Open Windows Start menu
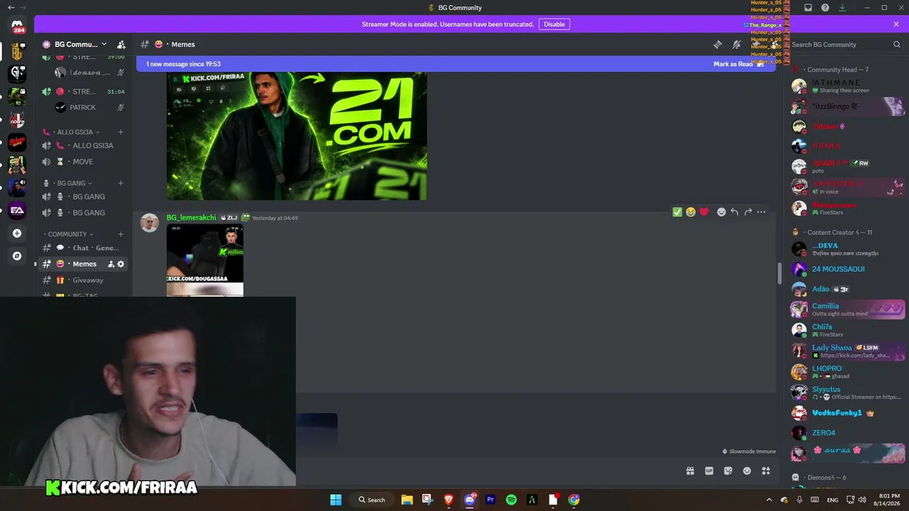This screenshot has height=511, width=909. point(335,500)
